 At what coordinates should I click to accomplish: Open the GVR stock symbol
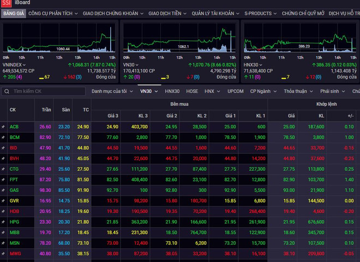click(14, 201)
